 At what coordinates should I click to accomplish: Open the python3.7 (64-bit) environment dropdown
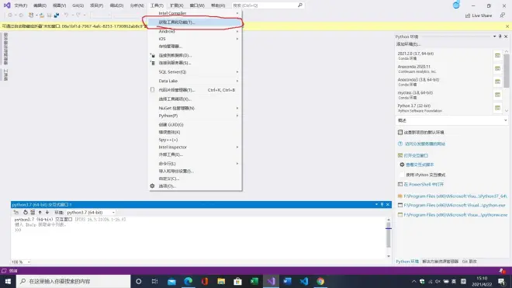click(91, 213)
